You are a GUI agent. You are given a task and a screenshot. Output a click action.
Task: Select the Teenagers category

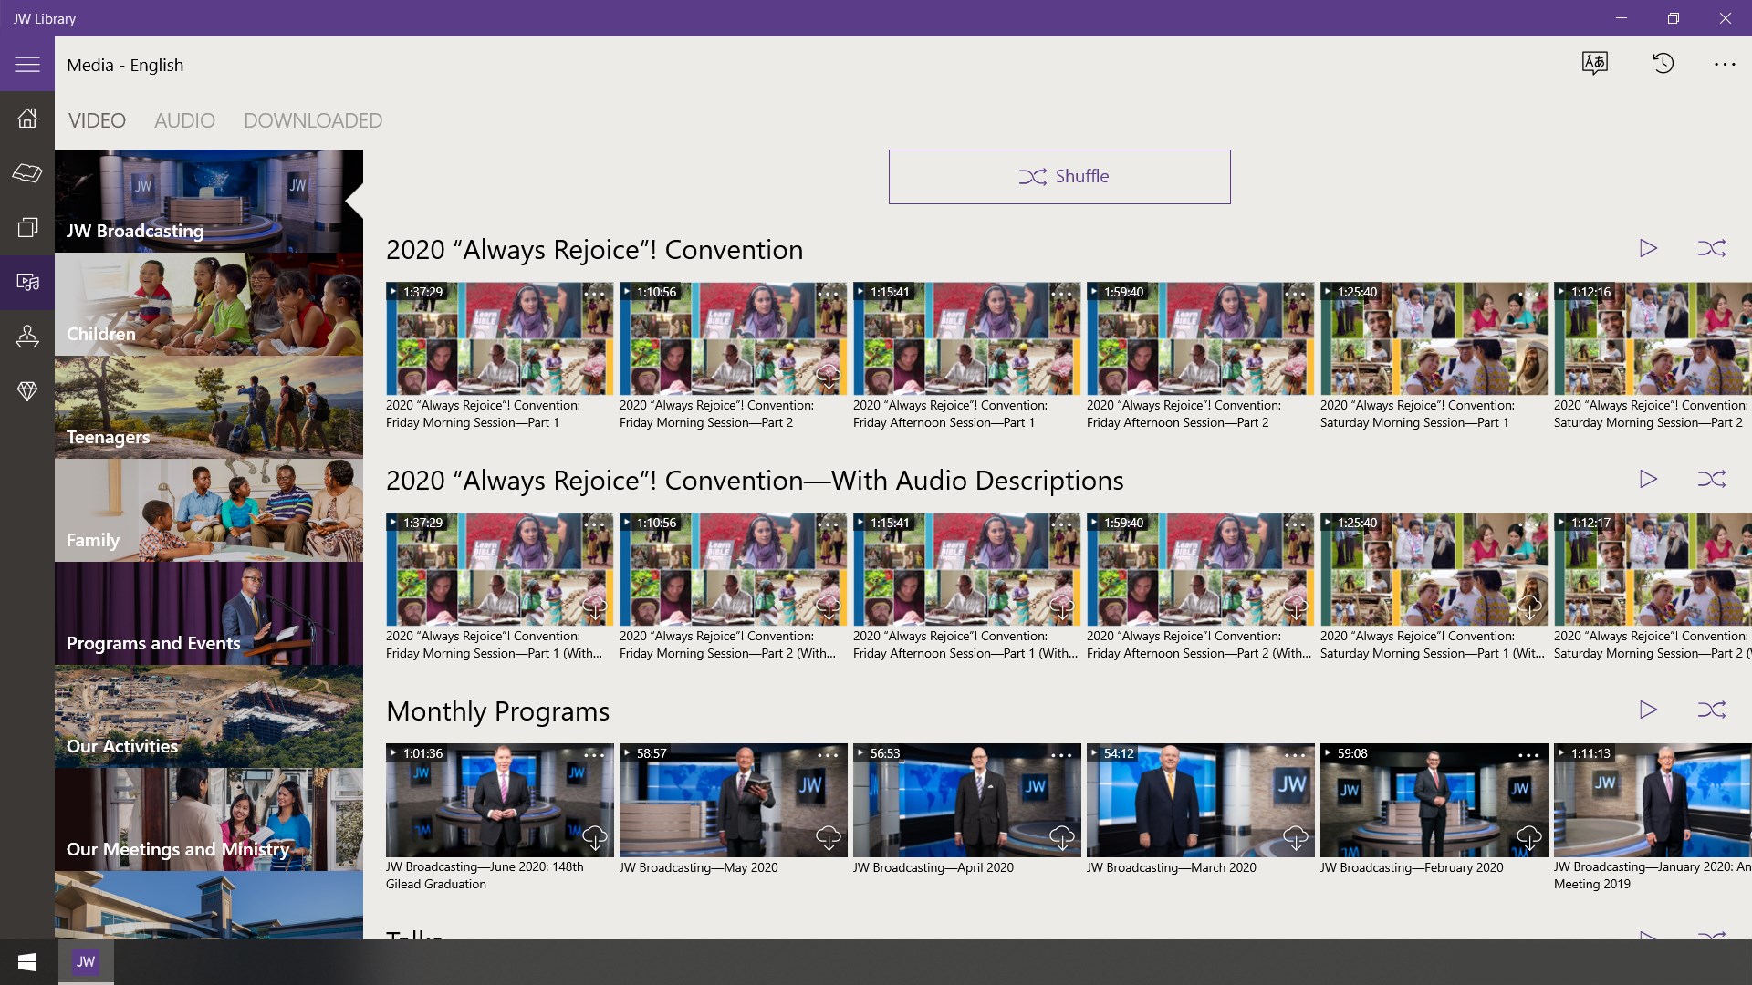tap(208, 407)
